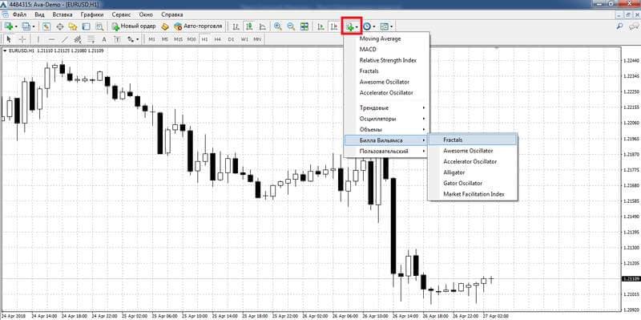Open the periodicity clock icon
Viewport: 641px width, 320px height.
tap(367, 26)
